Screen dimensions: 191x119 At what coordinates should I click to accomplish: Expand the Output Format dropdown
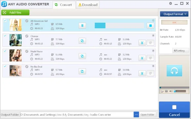[x=174, y=14]
